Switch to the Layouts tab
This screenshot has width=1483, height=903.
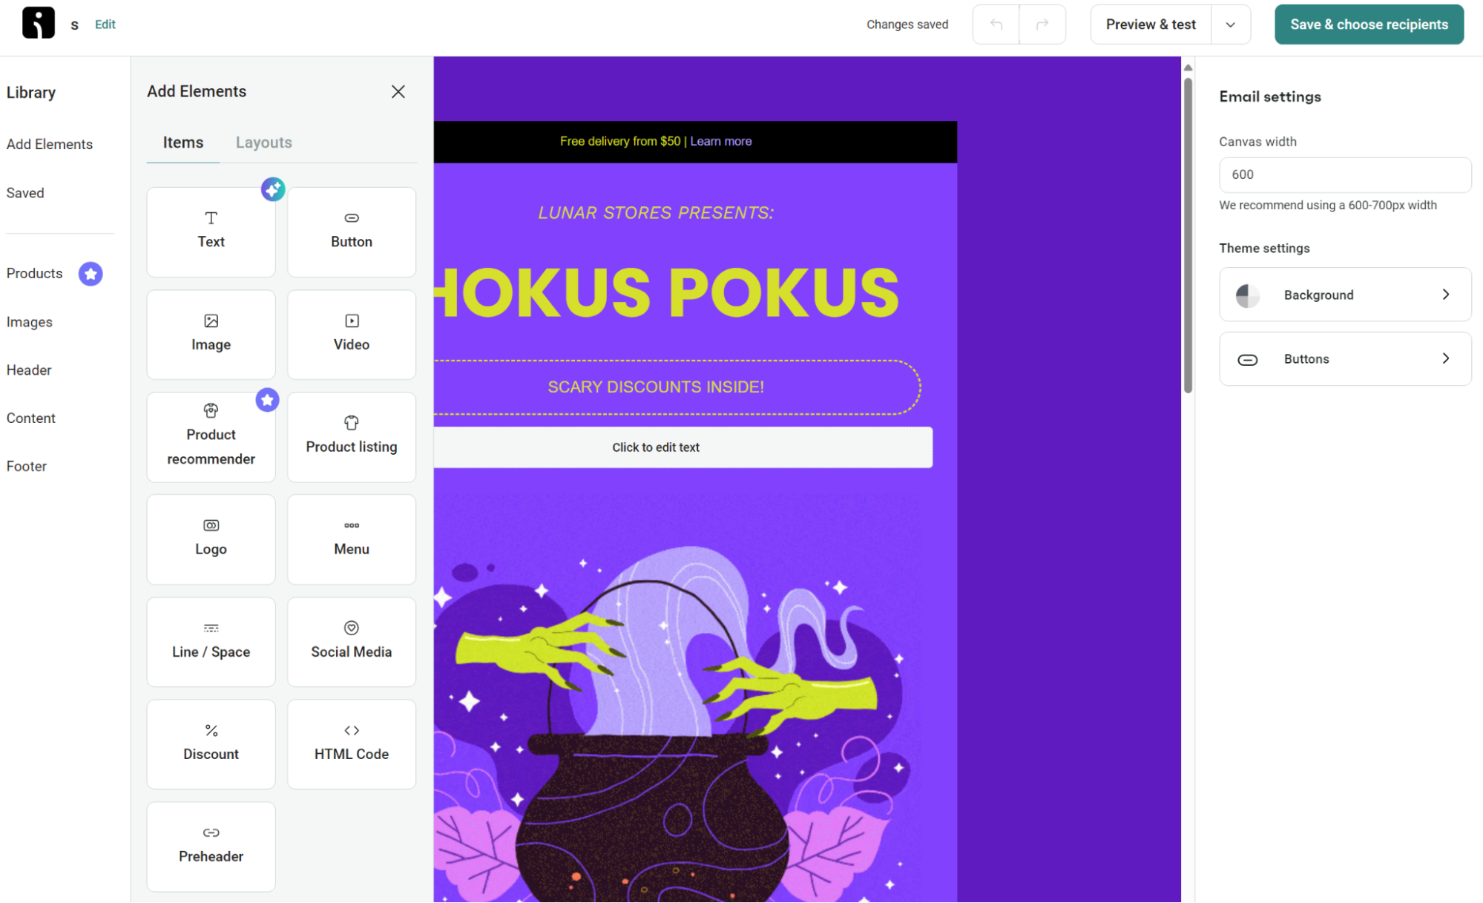263,142
